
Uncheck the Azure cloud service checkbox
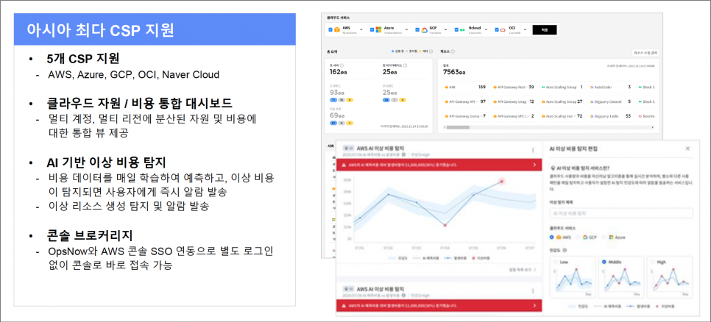(x=372, y=30)
